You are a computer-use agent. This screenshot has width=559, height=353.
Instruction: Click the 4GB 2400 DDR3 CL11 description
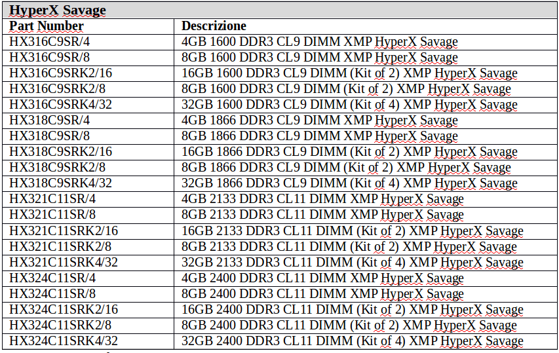coord(322,278)
